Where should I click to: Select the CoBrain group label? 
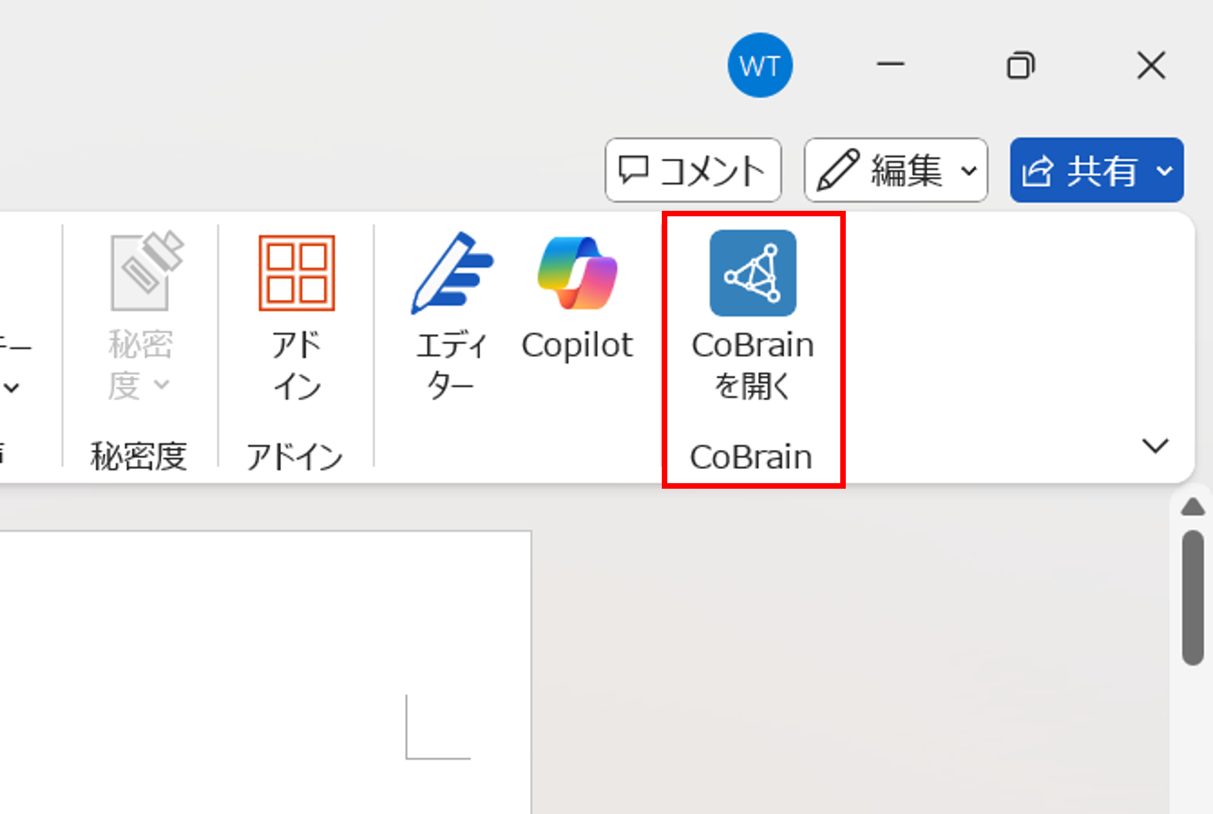[750, 456]
